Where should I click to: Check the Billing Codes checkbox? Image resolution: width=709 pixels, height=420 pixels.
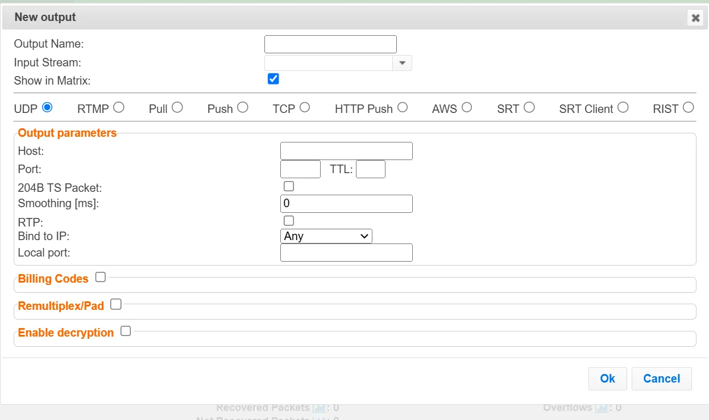coord(101,278)
